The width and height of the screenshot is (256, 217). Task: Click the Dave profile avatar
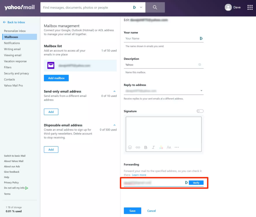(228, 7)
